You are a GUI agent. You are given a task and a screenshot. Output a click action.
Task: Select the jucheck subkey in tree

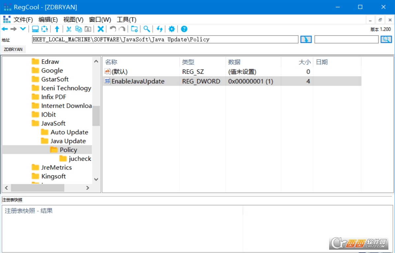click(80, 158)
